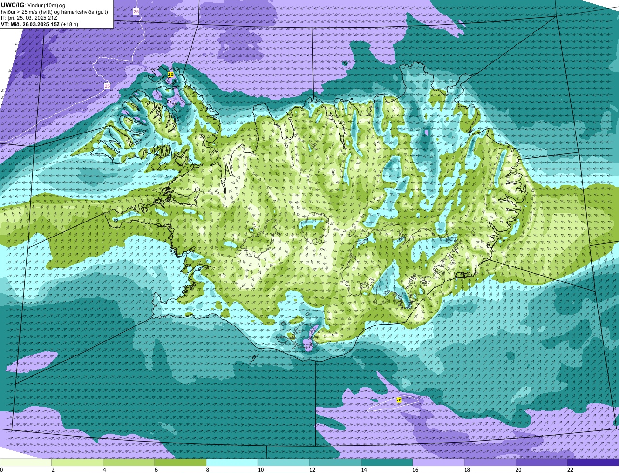Click the 'IT: þri. 25. 03. 2025 21Z' line
This screenshot has width=619, height=473.
(29, 18)
